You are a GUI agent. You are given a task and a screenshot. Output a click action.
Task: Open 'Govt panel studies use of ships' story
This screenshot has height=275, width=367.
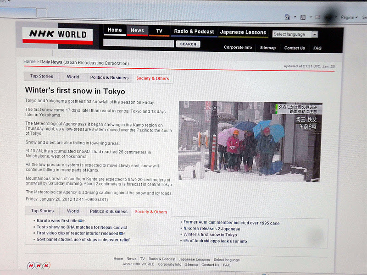[x=83, y=240]
